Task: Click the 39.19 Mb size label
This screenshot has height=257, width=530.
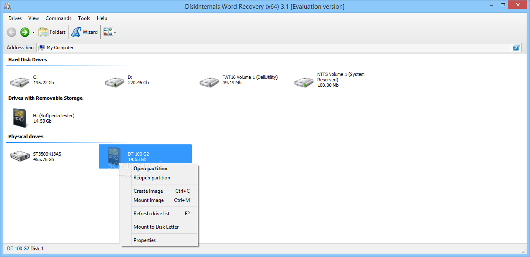Action: point(232,83)
